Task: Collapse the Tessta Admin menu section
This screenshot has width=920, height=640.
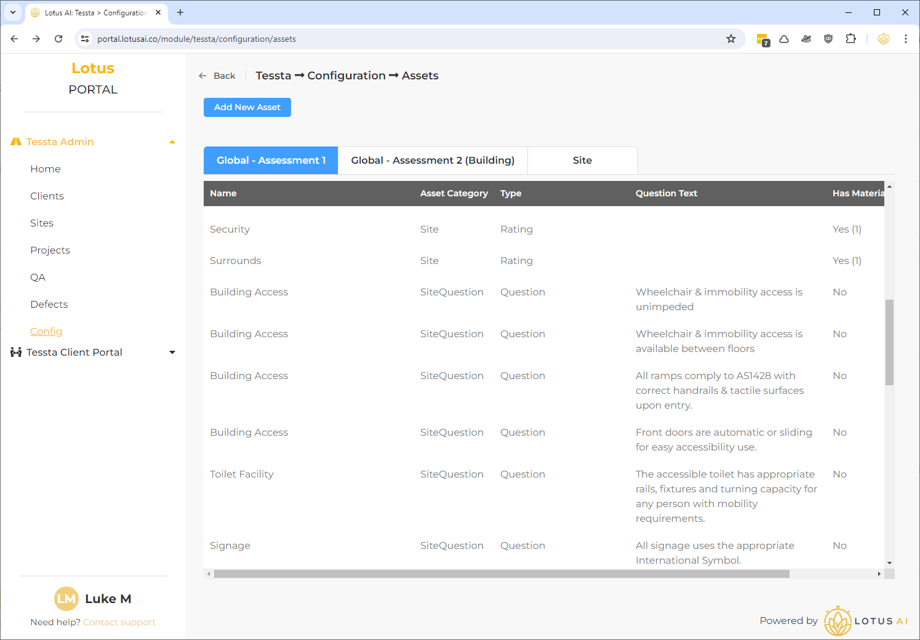Action: pos(172,142)
